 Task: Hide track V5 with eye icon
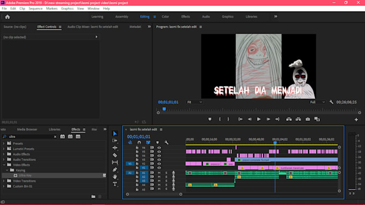pos(159,152)
